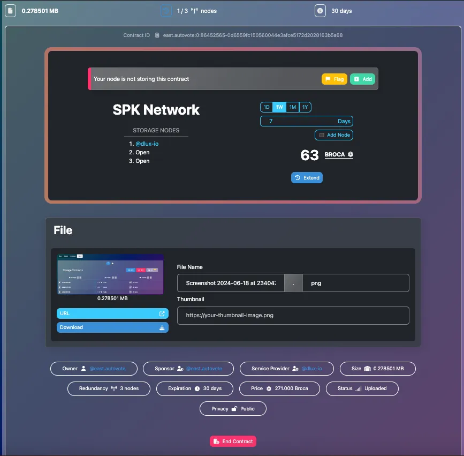464x456 pixels.
Task: Click the File Name text field
Action: (231, 283)
